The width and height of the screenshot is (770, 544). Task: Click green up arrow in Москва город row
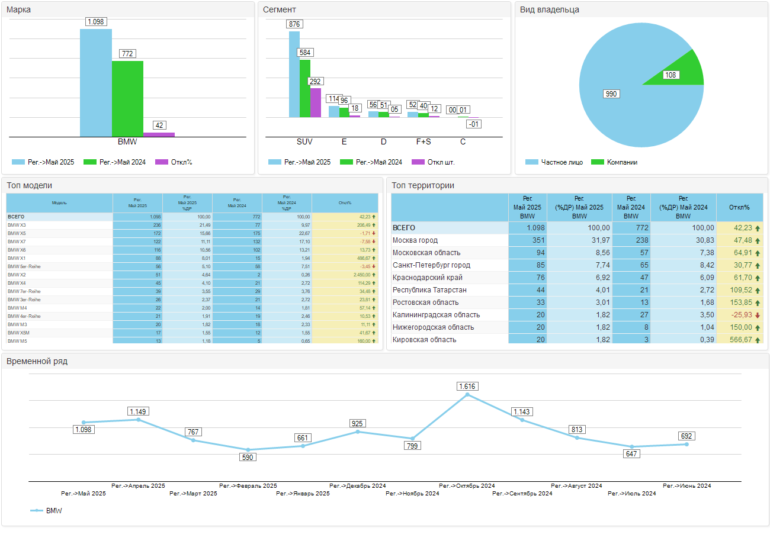(757, 240)
